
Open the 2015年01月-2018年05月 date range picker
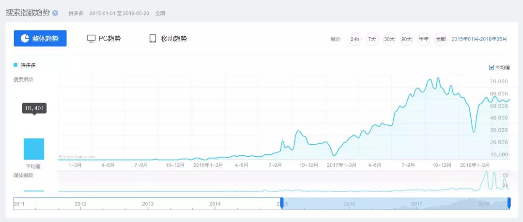(x=479, y=39)
